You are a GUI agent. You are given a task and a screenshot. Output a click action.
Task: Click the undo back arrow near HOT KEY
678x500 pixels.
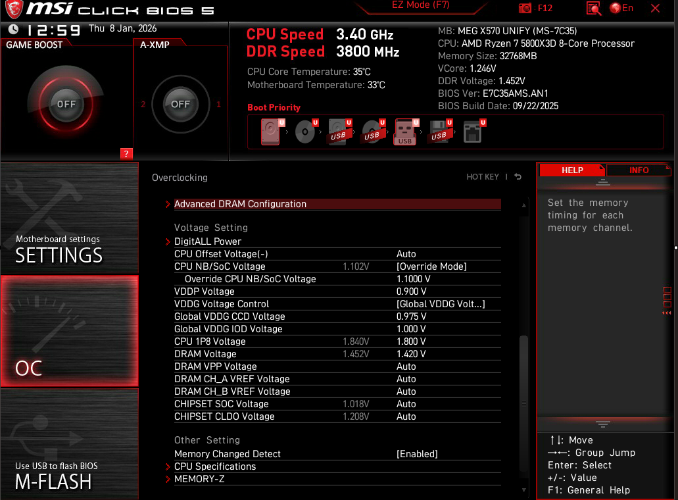point(518,176)
